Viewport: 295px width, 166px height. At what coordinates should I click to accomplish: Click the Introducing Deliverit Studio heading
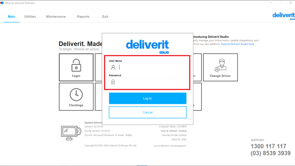(211, 37)
